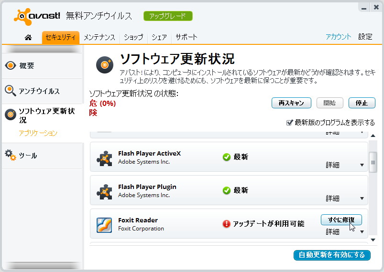Viewport: 384px width, 272px height.
Task: Click the Flash Player Plugin puzzle icon
Action: click(x=104, y=192)
